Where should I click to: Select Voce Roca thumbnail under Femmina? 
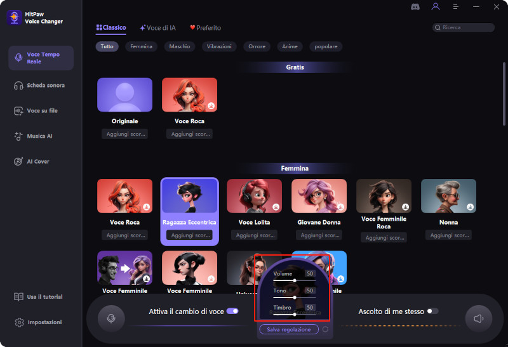[x=124, y=196]
